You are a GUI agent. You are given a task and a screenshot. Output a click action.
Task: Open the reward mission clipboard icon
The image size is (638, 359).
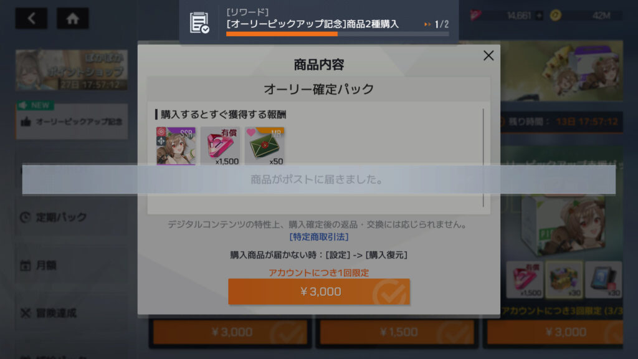click(x=199, y=22)
